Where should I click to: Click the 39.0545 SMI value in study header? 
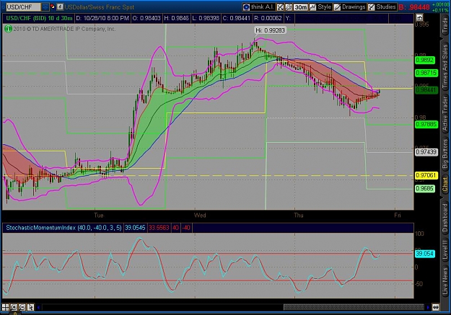pos(135,228)
